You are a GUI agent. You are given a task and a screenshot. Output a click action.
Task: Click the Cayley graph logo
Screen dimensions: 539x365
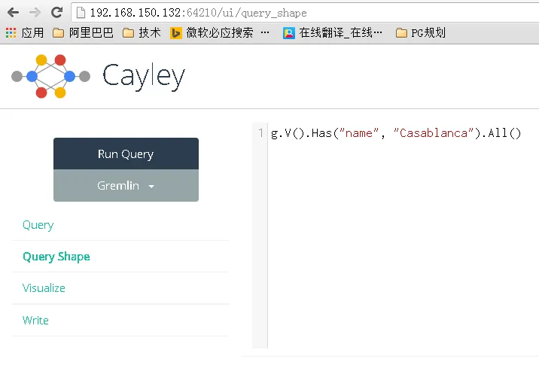click(51, 76)
